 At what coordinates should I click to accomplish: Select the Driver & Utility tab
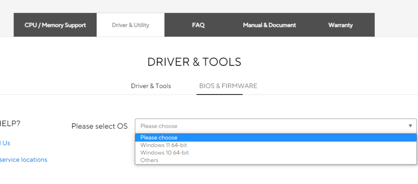tap(131, 25)
